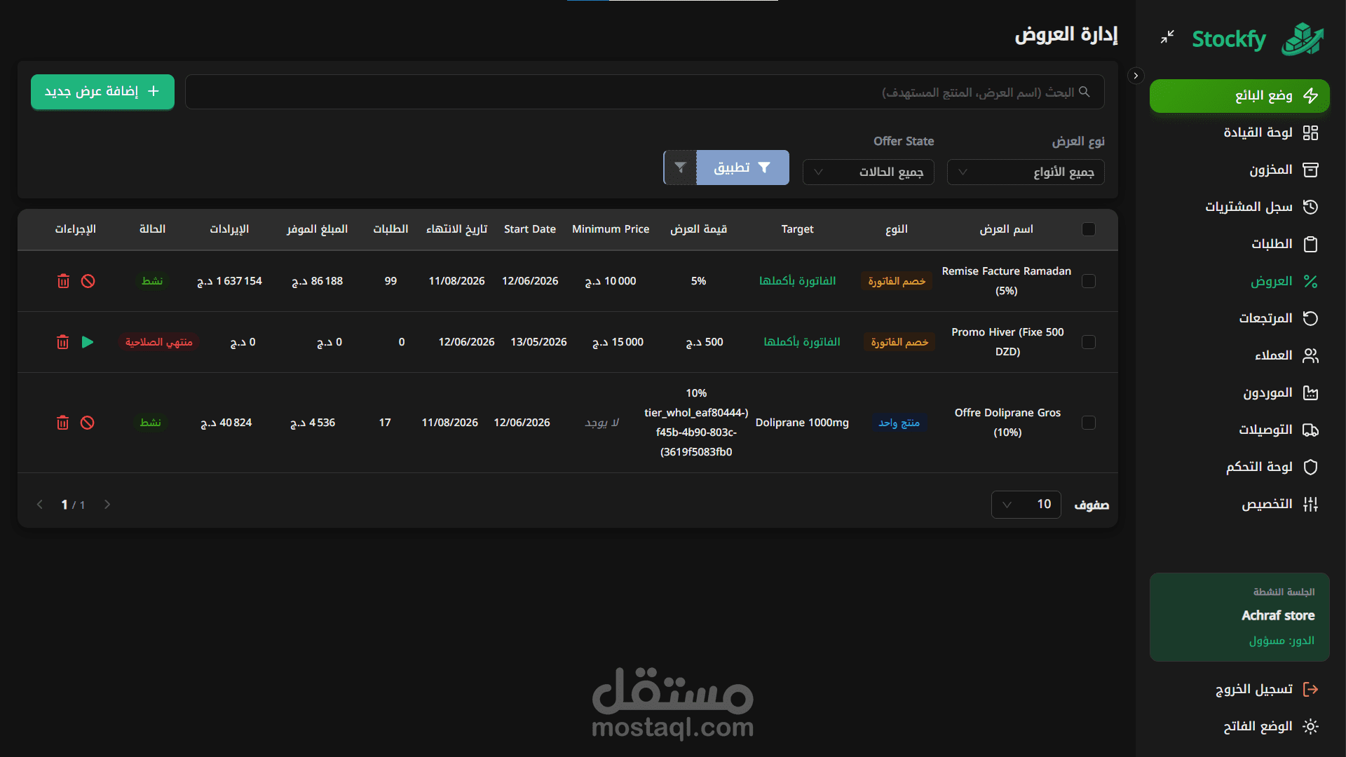The height and width of the screenshot is (757, 1346).
Task: Click the Offre Doliprane Gros (10%) name
Action: coord(1007,423)
